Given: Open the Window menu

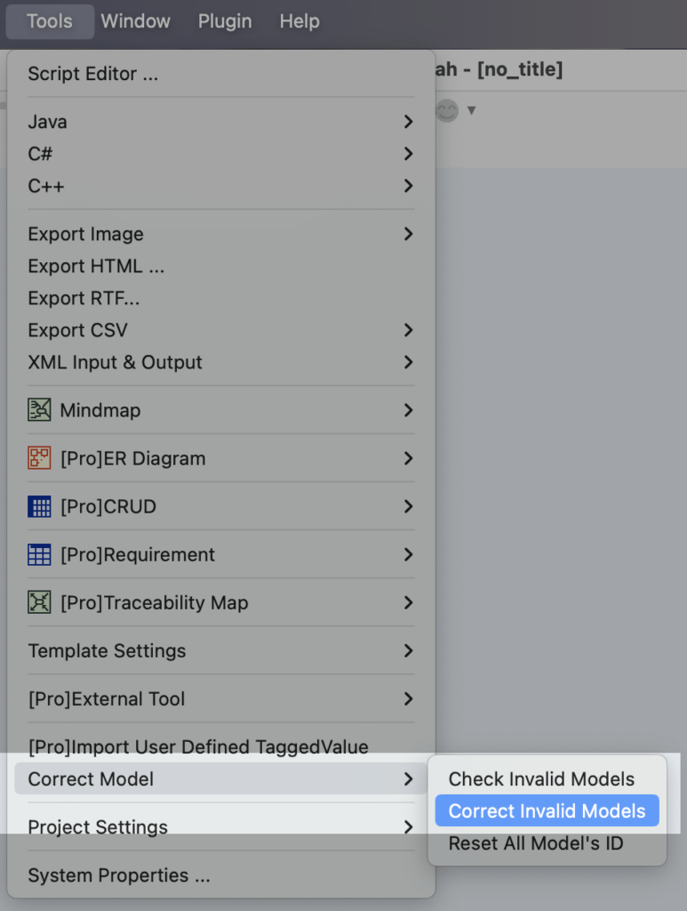Looking at the screenshot, I should [x=135, y=21].
